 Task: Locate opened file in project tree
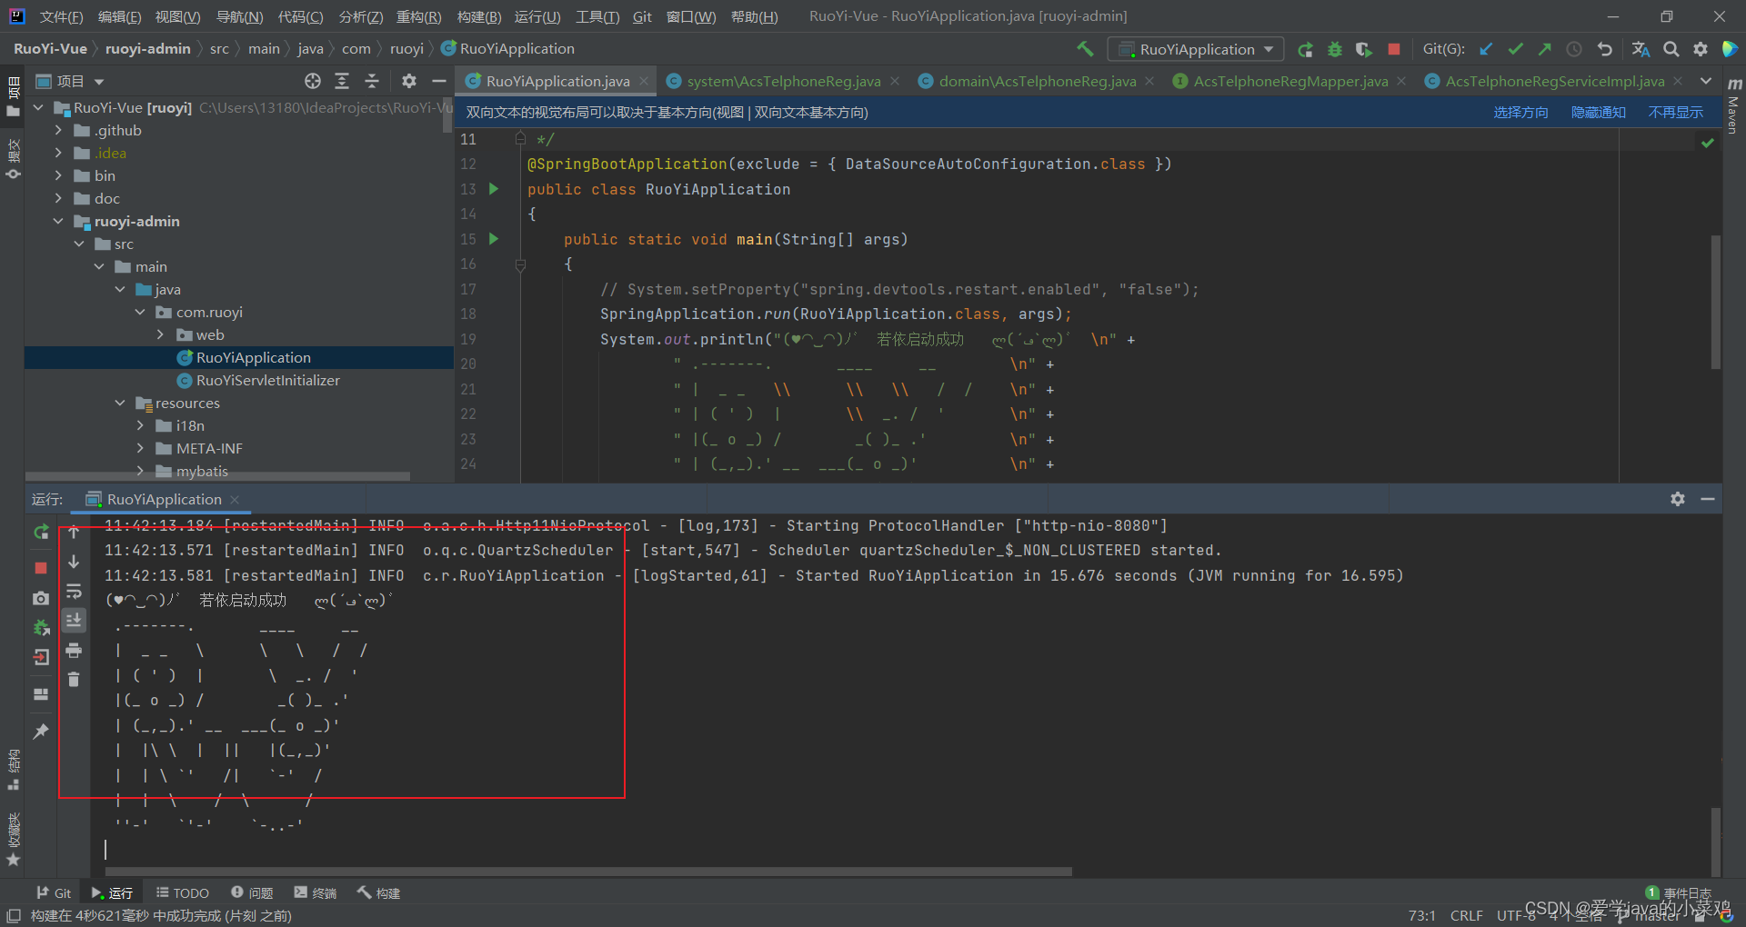coord(313,81)
